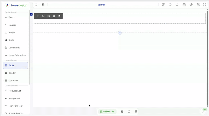Open Loree Interactive from the sidebar

tap(17, 55)
